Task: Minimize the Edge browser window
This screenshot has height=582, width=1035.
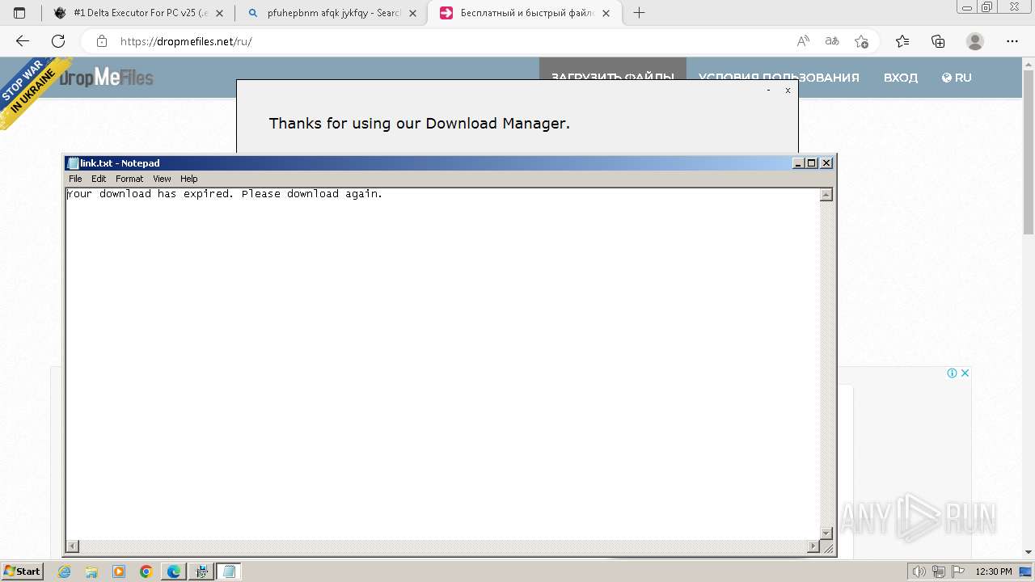Action: click(967, 7)
